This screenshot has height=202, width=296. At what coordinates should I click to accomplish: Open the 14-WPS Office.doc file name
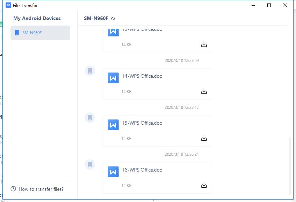click(x=142, y=76)
